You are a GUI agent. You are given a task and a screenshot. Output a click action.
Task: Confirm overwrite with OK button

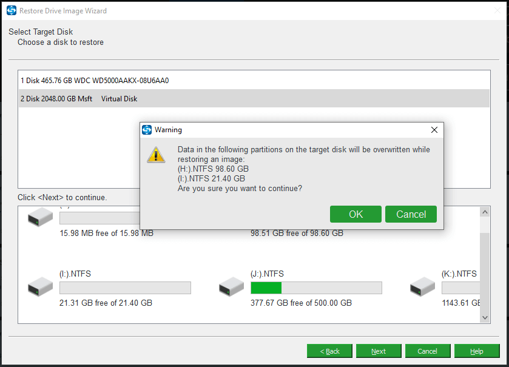(356, 214)
